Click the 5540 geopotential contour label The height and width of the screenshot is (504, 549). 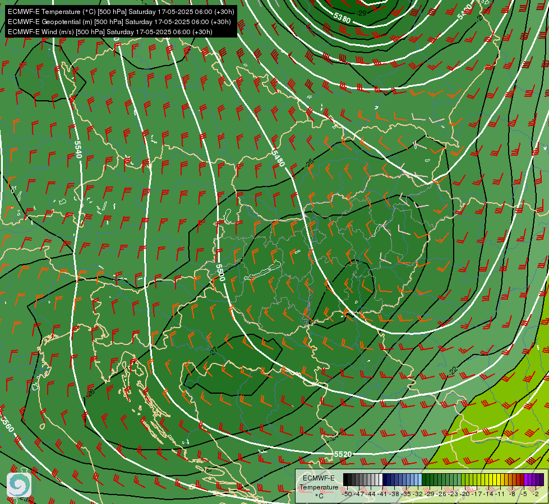coord(79,150)
